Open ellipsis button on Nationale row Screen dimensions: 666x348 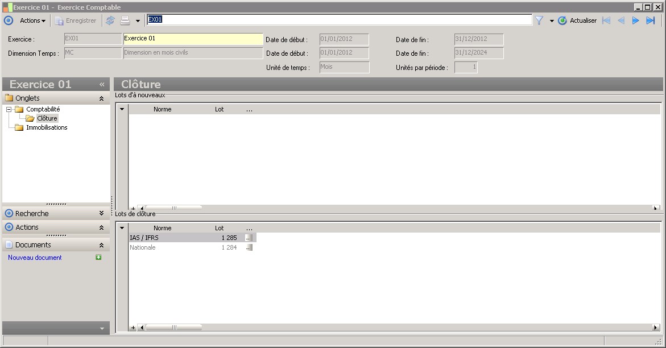249,247
